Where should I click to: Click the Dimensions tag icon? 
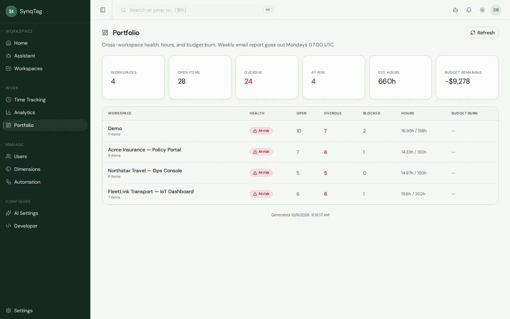coord(8,169)
